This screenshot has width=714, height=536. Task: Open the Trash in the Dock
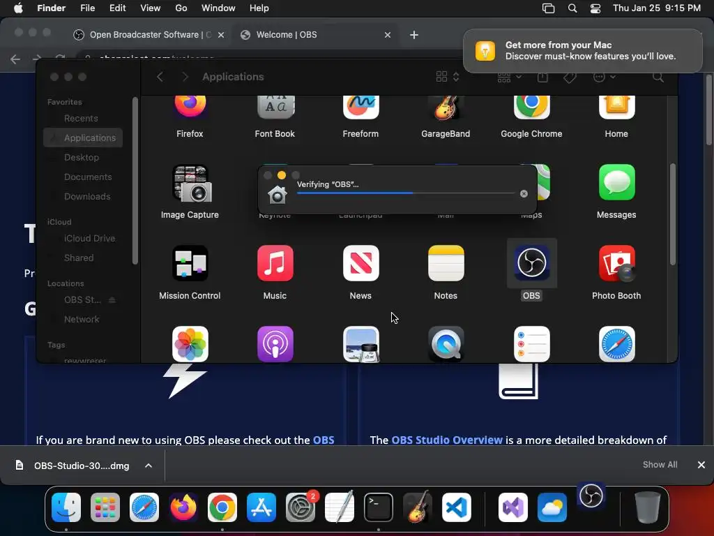pos(648,507)
